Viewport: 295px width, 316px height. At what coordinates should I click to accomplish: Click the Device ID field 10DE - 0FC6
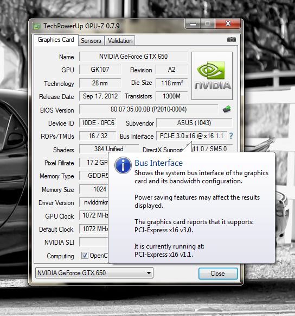98,123
